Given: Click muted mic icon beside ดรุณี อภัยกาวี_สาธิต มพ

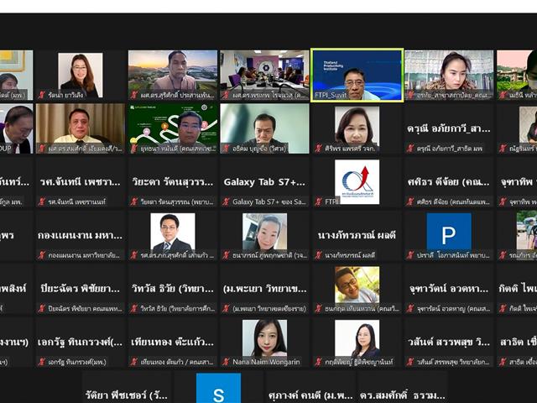Looking at the screenshot, I should 410,149.
